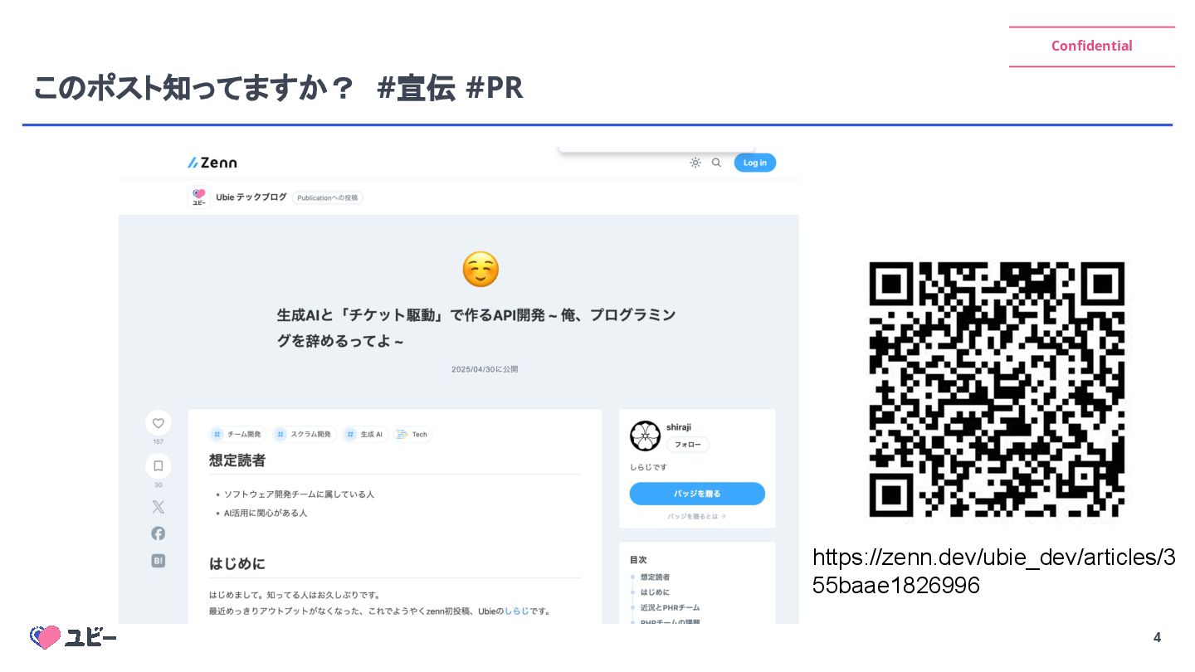Click the QR code image
This screenshot has width=1195, height=672.
(x=996, y=390)
